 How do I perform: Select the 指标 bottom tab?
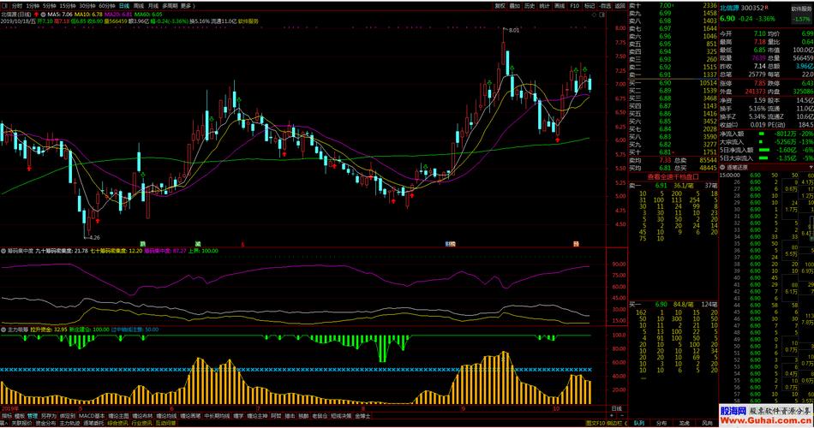6,415
